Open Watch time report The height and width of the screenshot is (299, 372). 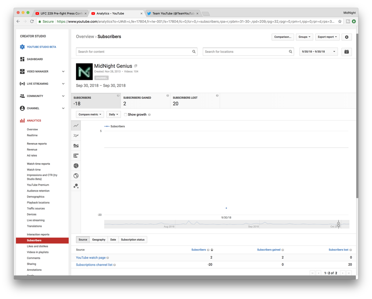pos(34,170)
